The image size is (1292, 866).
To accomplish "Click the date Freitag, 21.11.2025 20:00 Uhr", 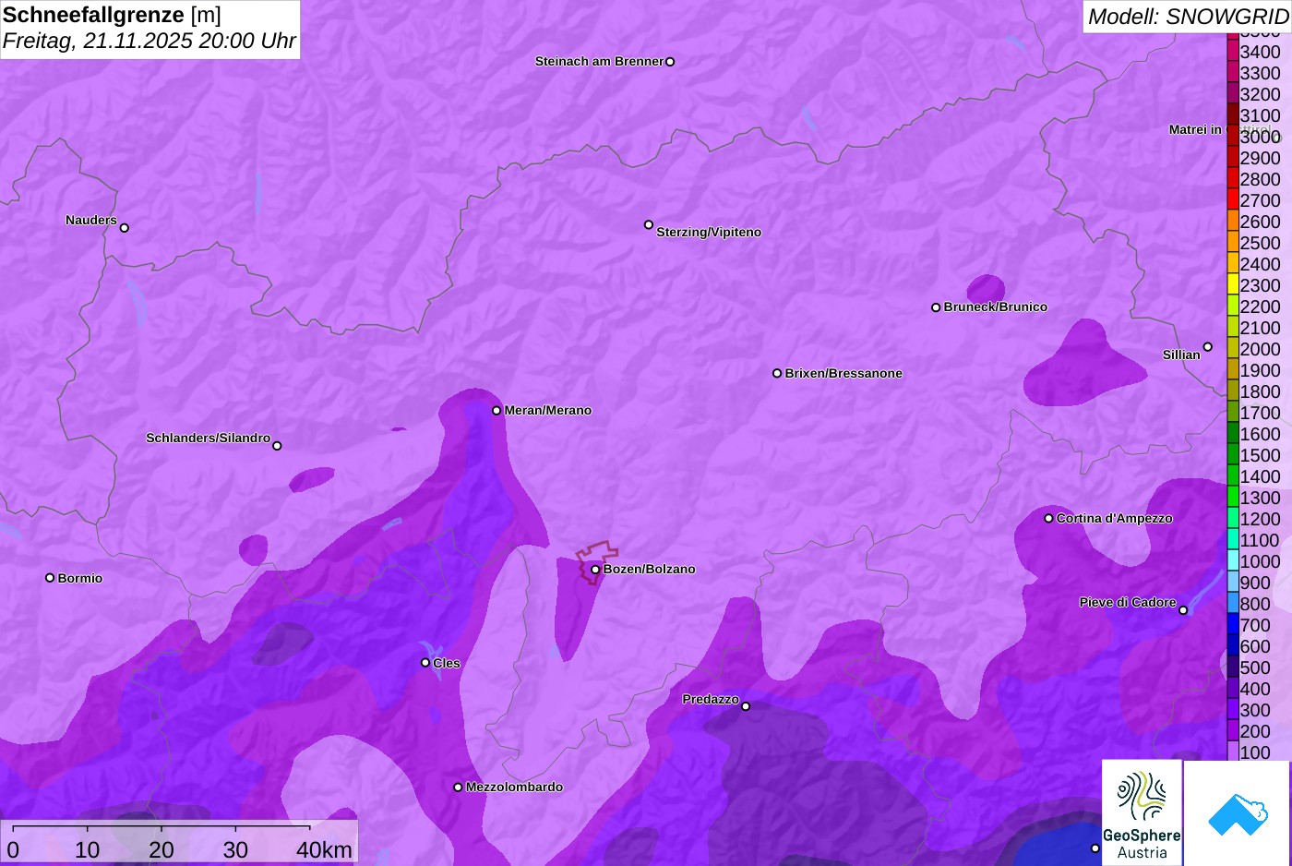I will coord(150,41).
